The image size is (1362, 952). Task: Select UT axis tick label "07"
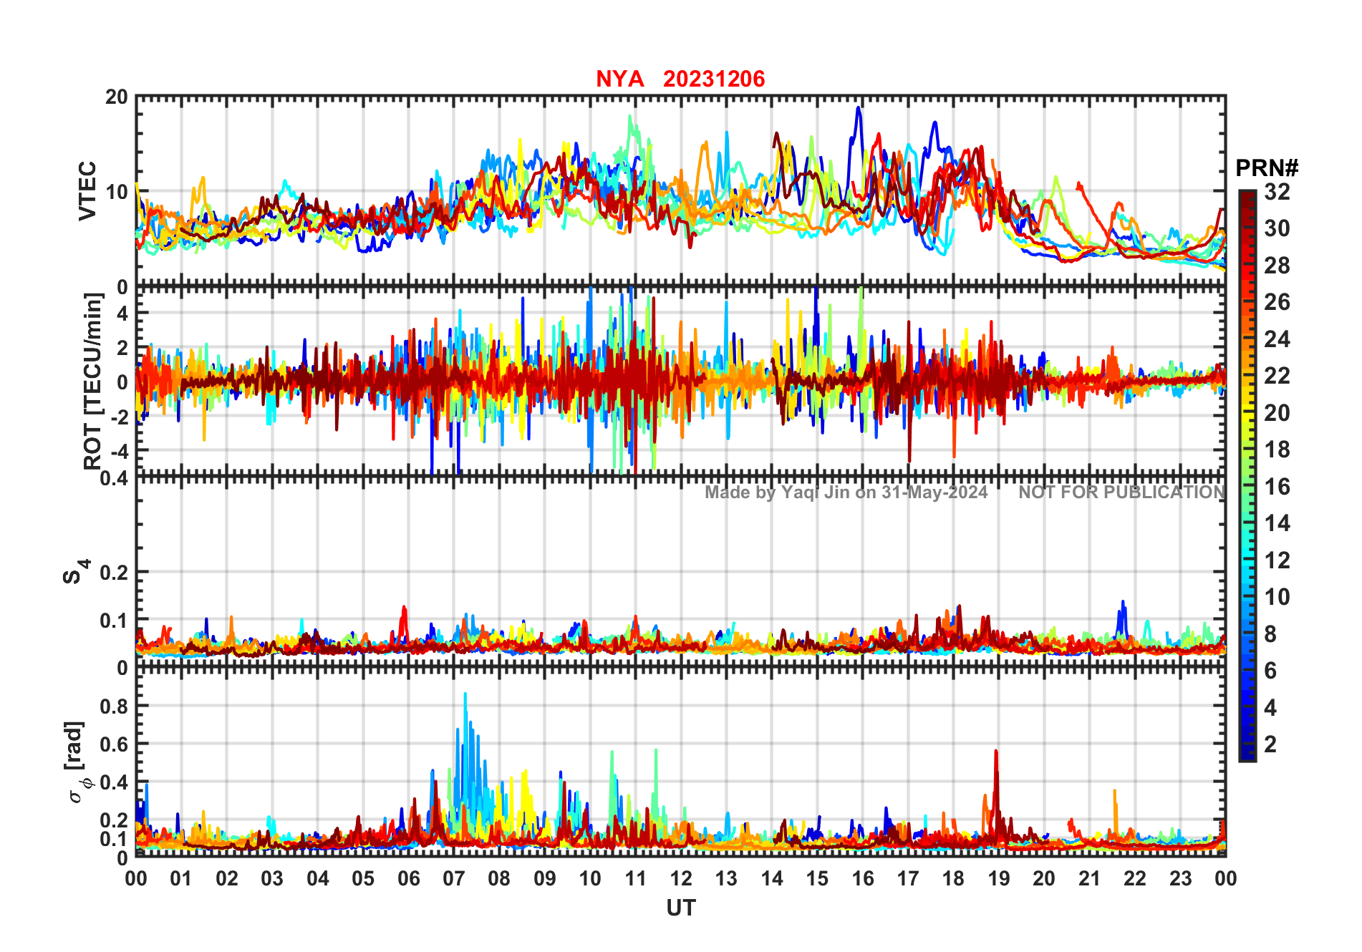(x=454, y=879)
